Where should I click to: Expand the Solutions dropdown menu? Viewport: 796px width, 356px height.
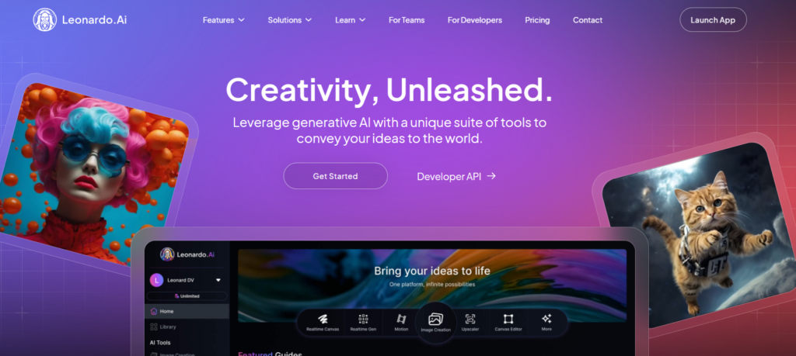click(x=289, y=20)
